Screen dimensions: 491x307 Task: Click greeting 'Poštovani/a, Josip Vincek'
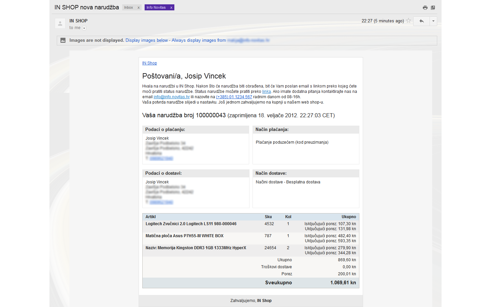[x=184, y=76]
